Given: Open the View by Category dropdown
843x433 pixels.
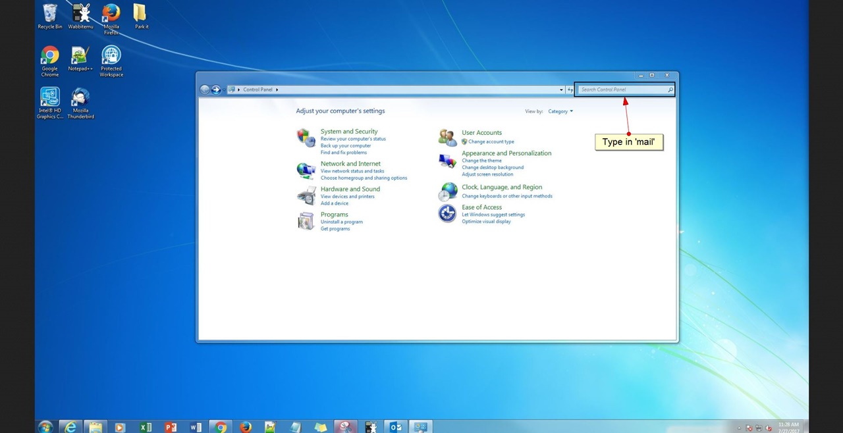Looking at the screenshot, I should [560, 111].
